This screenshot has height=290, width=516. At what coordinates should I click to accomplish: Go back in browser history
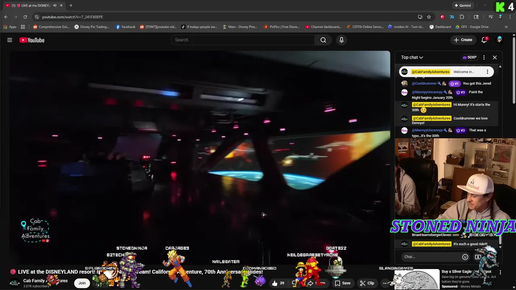pyautogui.click(x=6, y=17)
